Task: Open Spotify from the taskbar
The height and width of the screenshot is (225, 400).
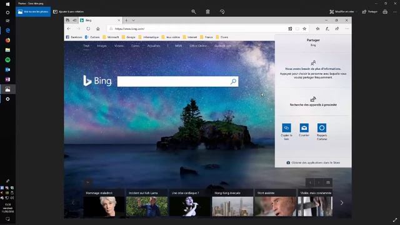Action: (7, 60)
